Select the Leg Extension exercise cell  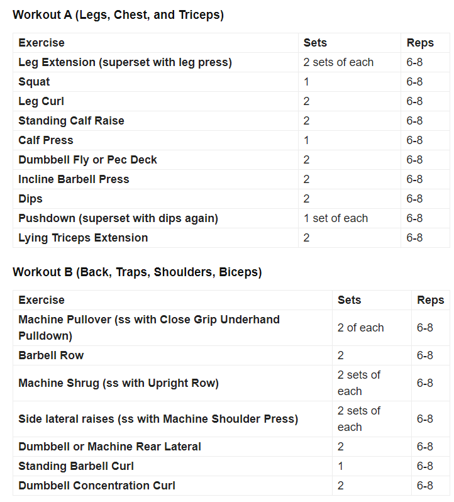pos(125,62)
